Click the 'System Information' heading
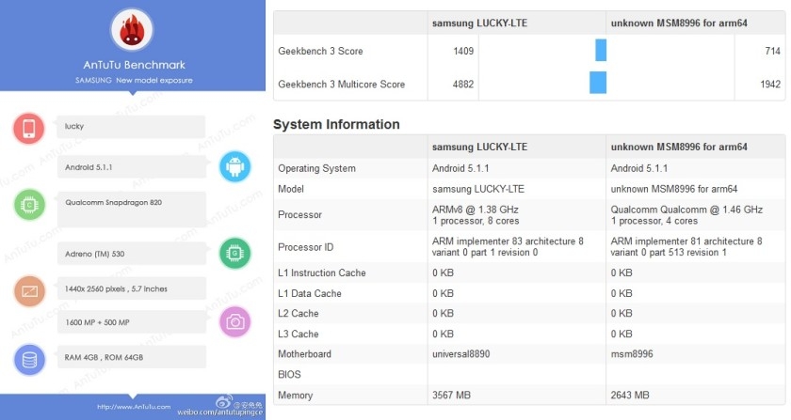The image size is (791, 420). [336, 124]
